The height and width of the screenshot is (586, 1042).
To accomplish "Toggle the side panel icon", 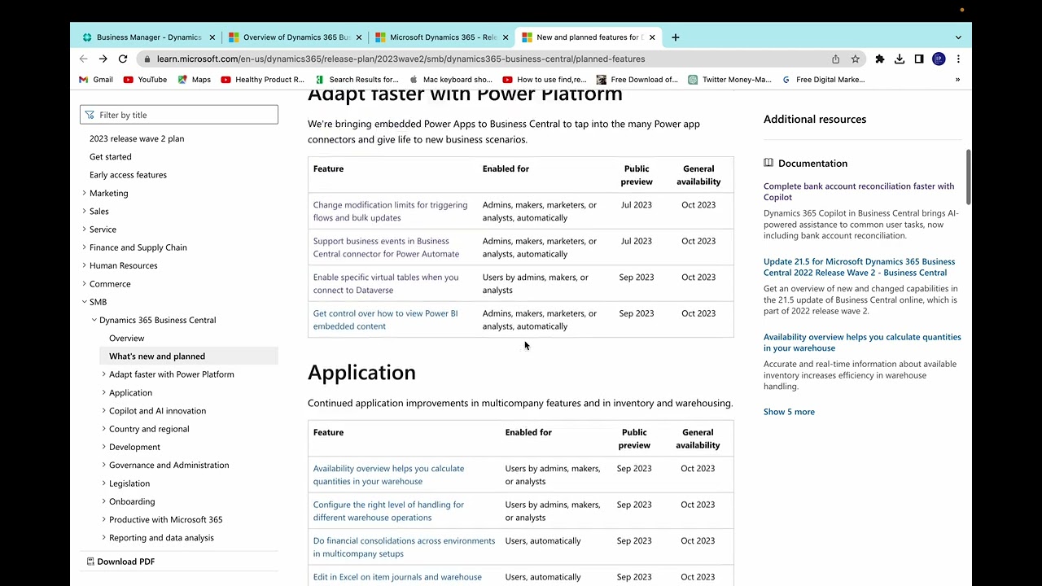I will pyautogui.click(x=919, y=59).
